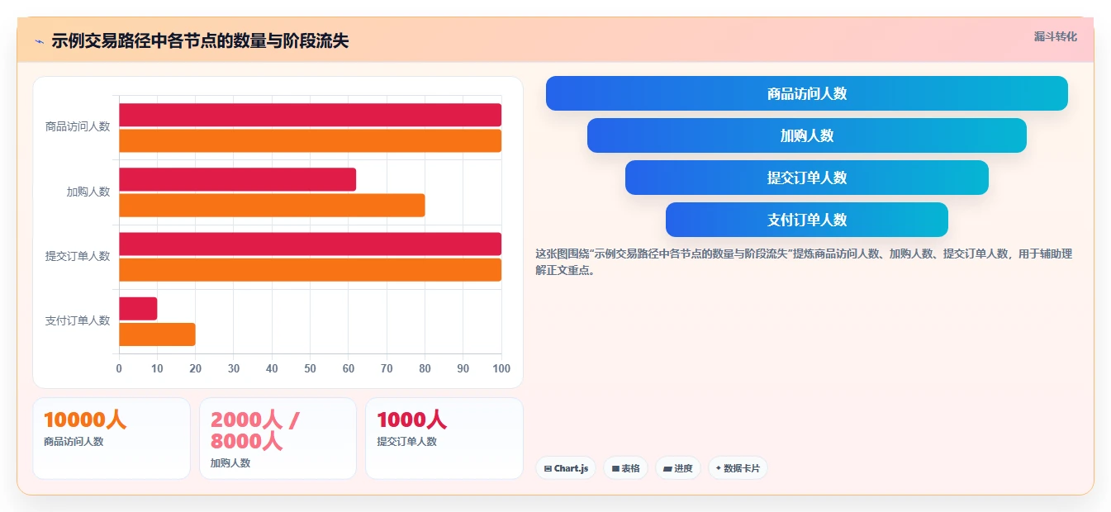This screenshot has height=512, width=1111.
Task: Select the 加购人数 funnel stage
Action: coord(806,135)
